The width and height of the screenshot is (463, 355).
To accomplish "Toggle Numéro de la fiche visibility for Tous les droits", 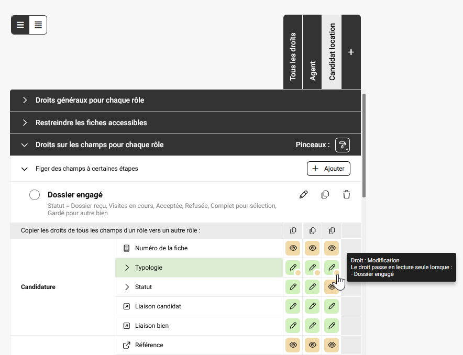I will 293,248.
